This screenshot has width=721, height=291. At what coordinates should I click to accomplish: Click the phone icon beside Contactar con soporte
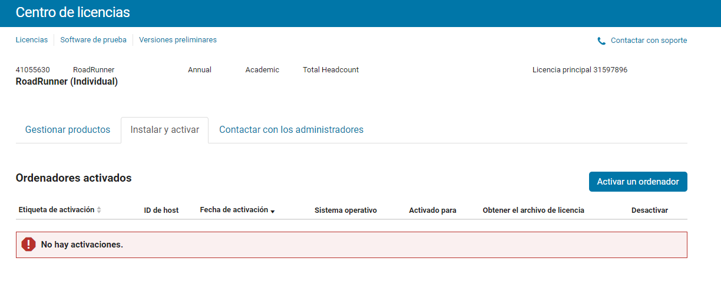[601, 41]
